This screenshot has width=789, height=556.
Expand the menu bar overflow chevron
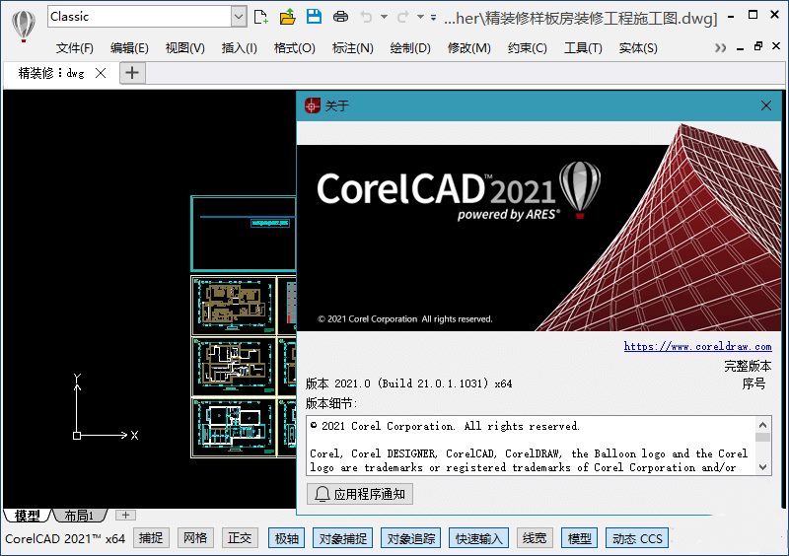pyautogui.click(x=720, y=48)
